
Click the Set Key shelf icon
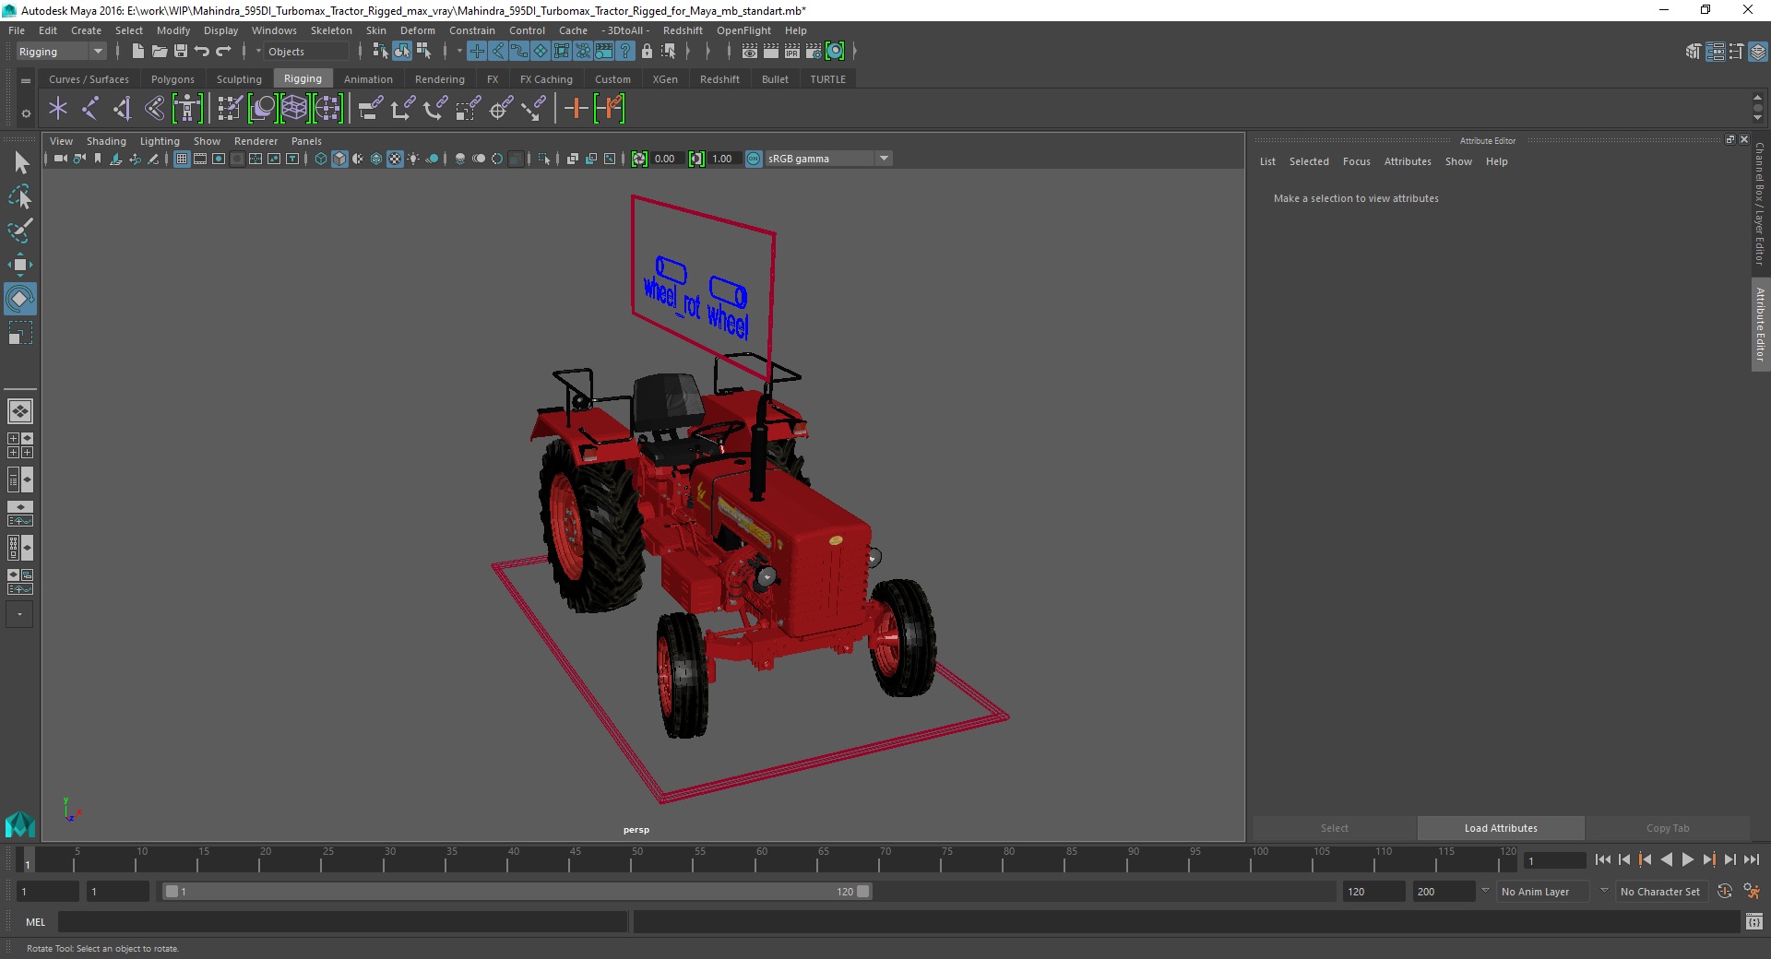click(x=576, y=109)
